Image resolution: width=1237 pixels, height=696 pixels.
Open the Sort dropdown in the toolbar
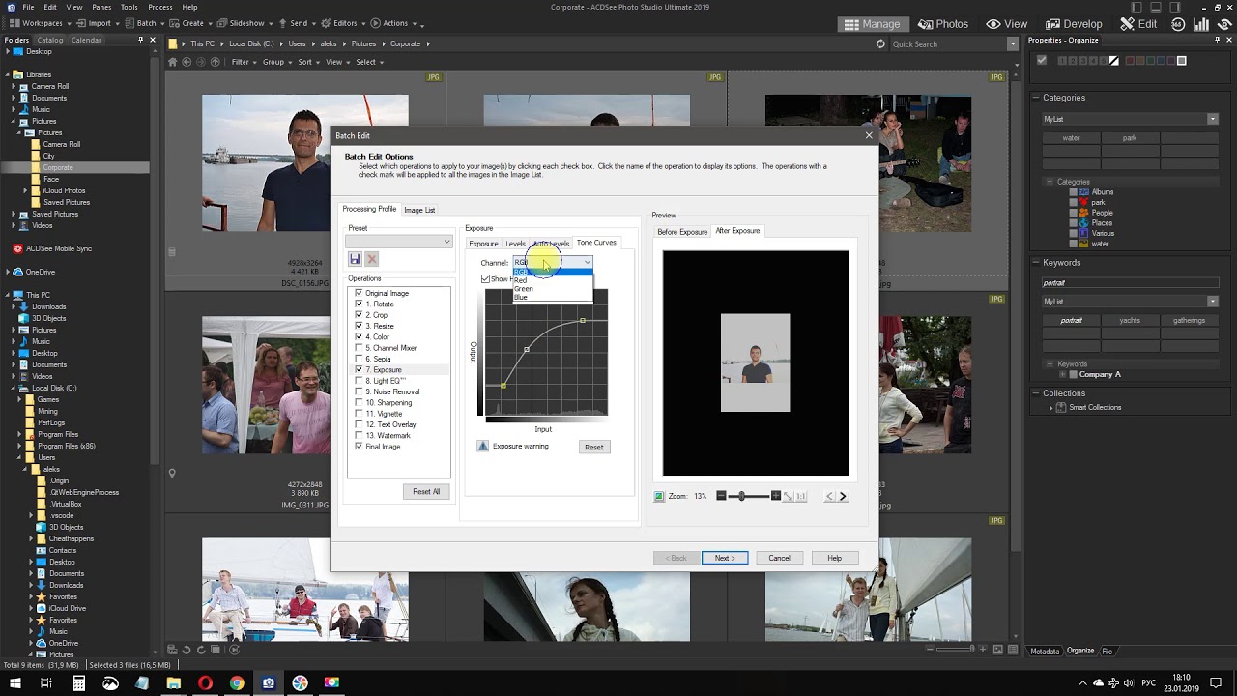click(x=308, y=62)
